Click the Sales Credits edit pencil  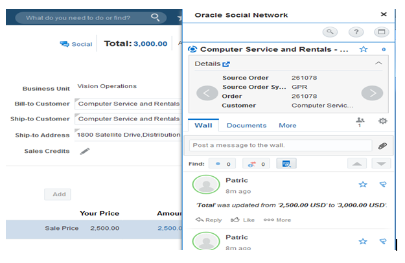85,151
